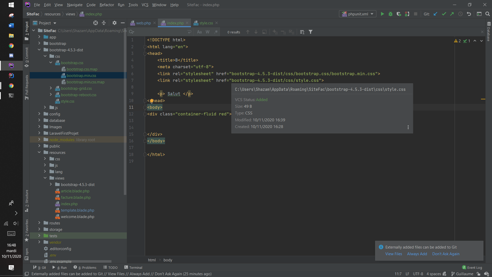Open the phpunit.xml run configuration dropdown
The image size is (492, 277).
click(358, 14)
